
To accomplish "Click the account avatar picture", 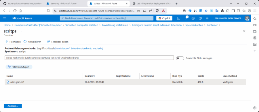I will (247, 18).
